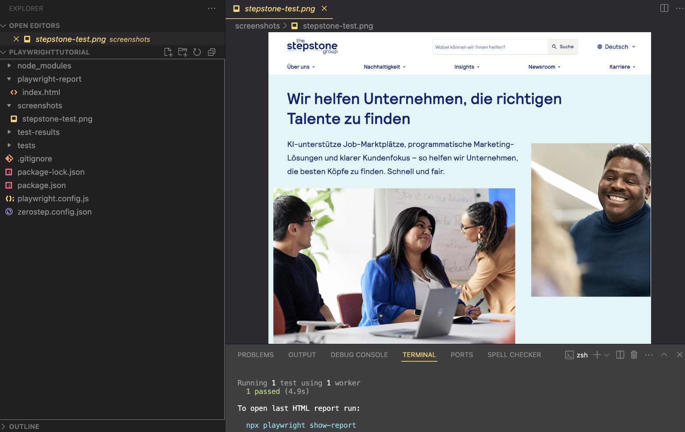Image resolution: width=685 pixels, height=432 pixels.
Task: Close stepstone-test.png in Open Editors list
Action: click(x=16, y=39)
